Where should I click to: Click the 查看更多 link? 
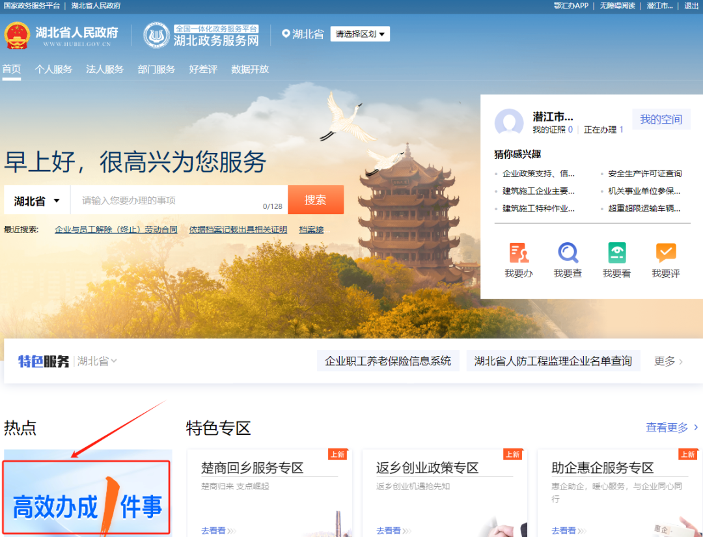tap(672, 428)
